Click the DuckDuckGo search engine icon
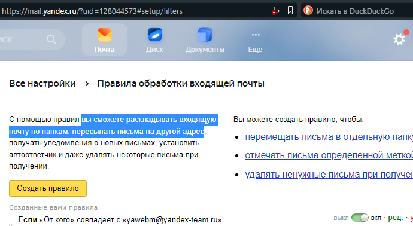This screenshot has height=226, width=413. tap(308, 11)
